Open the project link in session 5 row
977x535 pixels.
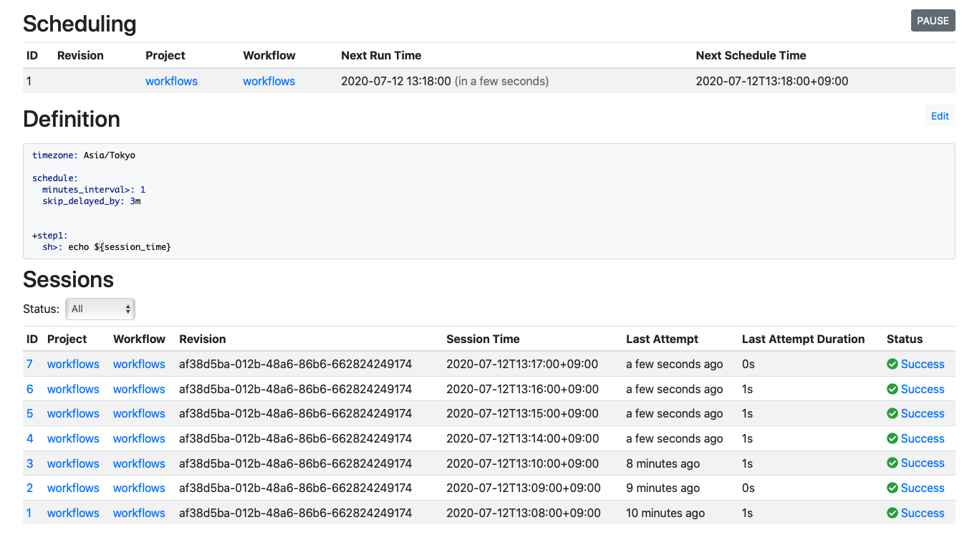tap(73, 413)
